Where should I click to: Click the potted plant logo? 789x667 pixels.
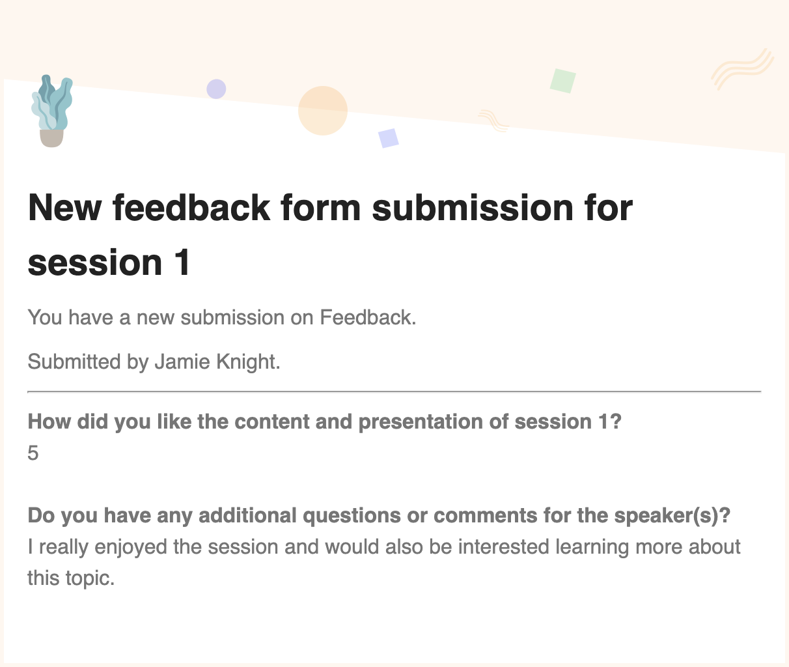click(x=52, y=111)
